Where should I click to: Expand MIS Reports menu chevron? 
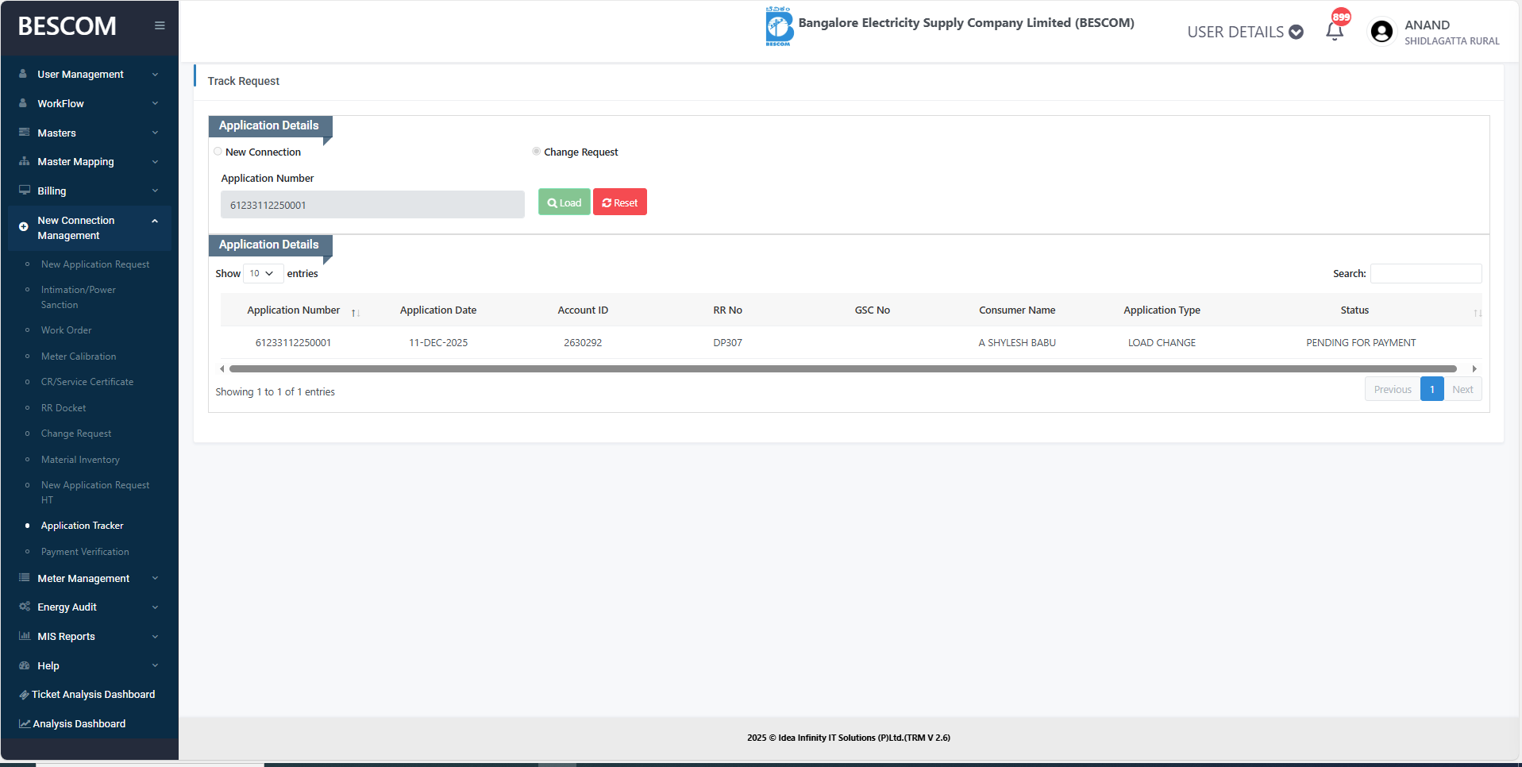(x=155, y=637)
